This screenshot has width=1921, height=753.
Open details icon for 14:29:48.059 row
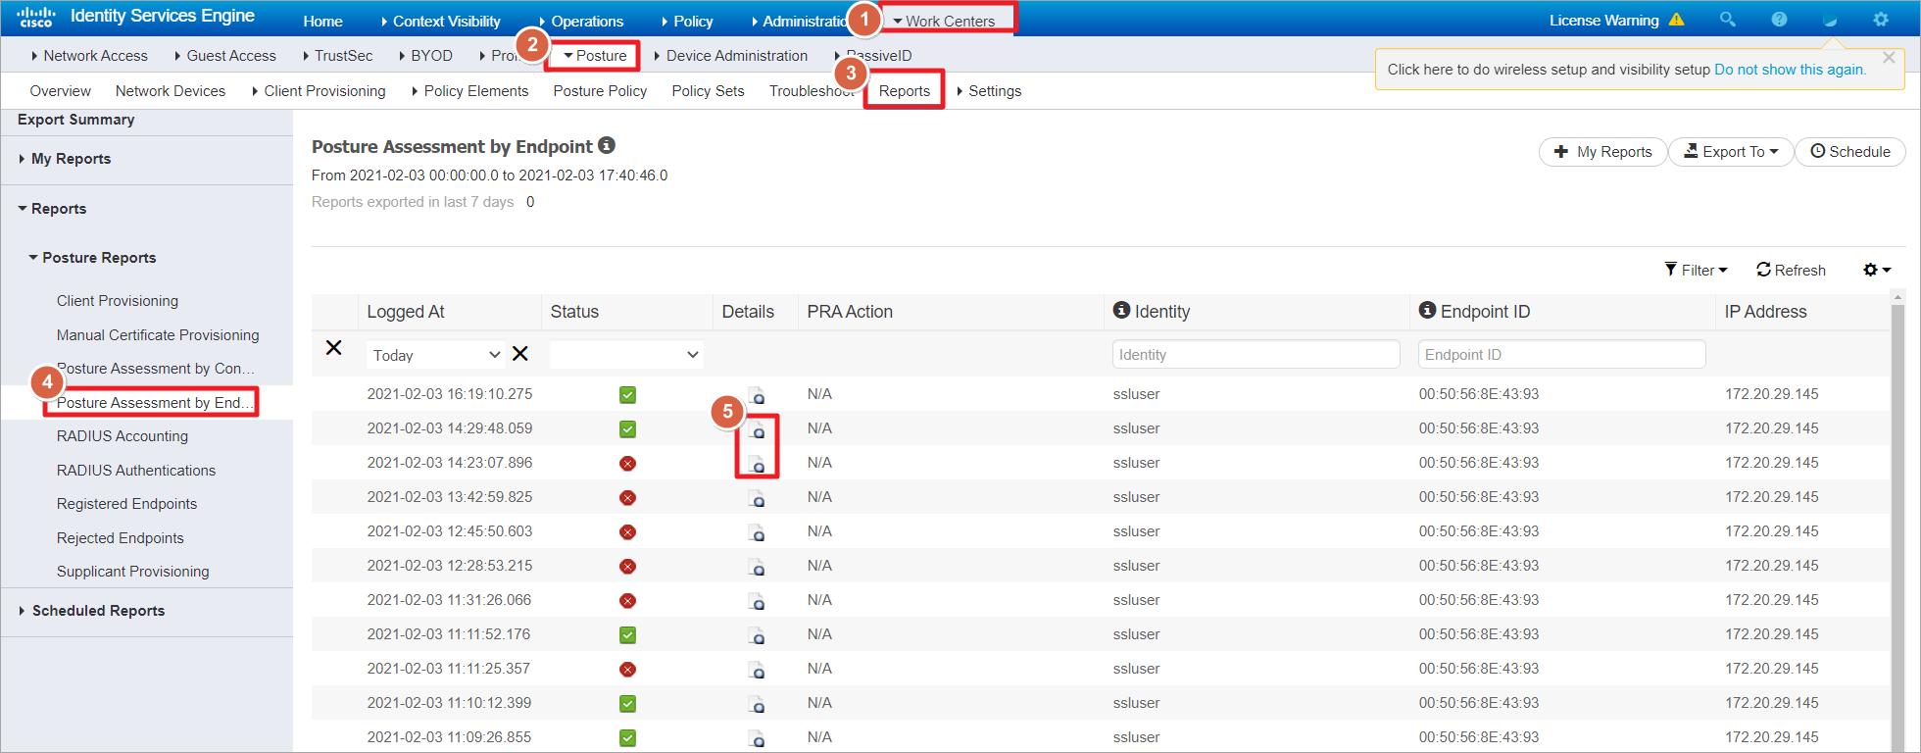(x=757, y=429)
